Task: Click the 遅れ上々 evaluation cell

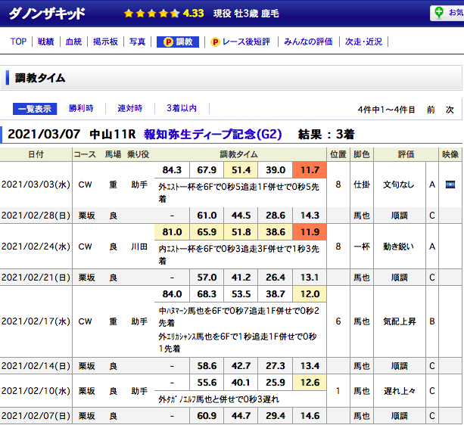Action: click(x=400, y=391)
